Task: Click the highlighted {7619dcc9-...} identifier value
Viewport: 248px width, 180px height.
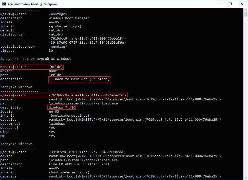Action: 87,95
